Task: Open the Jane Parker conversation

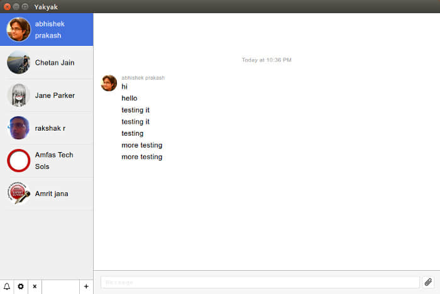Action: [x=47, y=95]
